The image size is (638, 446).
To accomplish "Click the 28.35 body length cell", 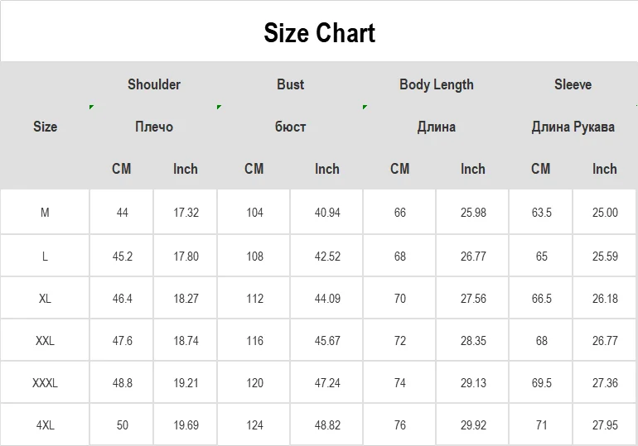I will coord(473,341).
